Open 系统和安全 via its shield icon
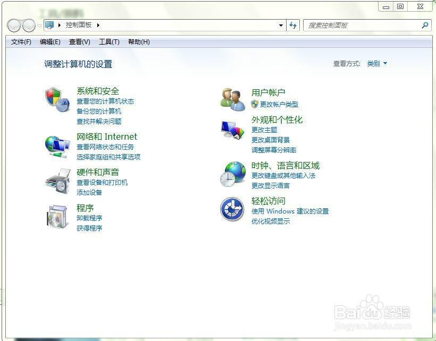Image resolution: width=436 pixels, height=341 pixels. (57, 99)
